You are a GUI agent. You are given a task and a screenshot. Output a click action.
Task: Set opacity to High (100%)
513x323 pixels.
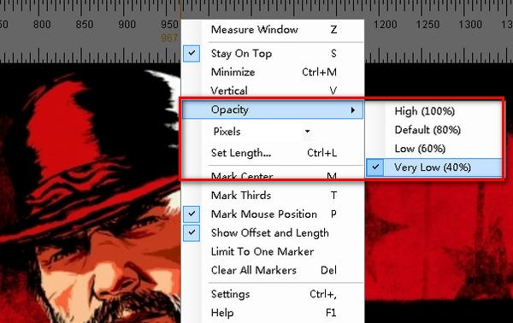click(433, 111)
